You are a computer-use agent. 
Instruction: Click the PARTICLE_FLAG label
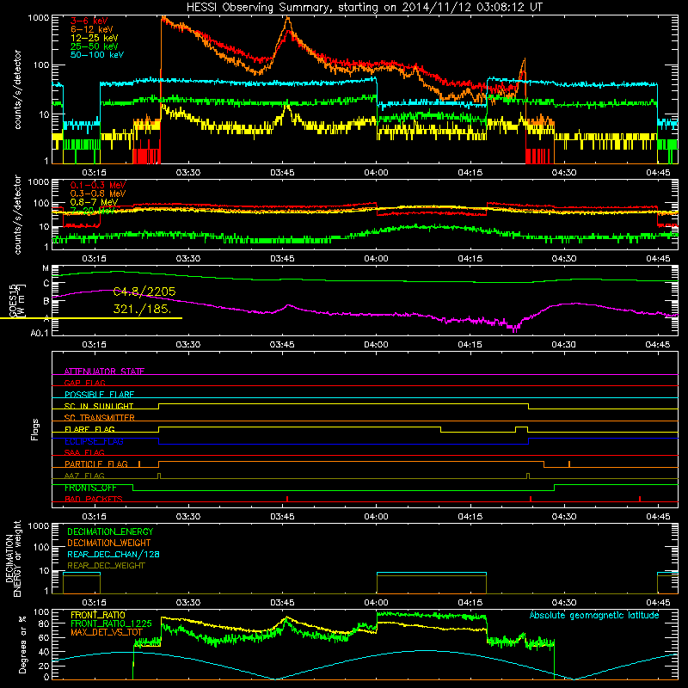tap(96, 464)
